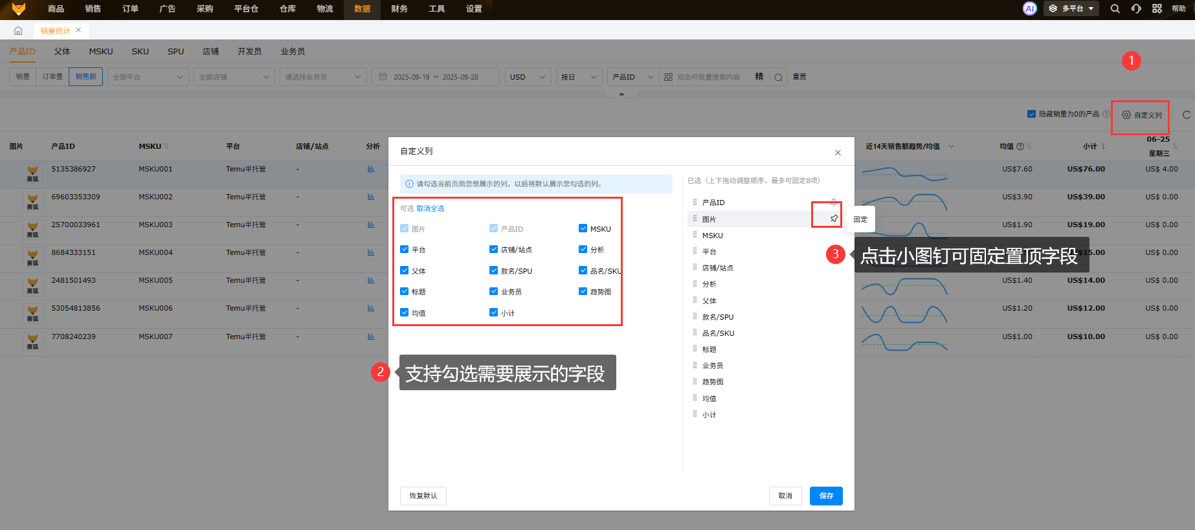Click the search magnifier in top bar
Screen dimensions: 1195x530
1115,8
